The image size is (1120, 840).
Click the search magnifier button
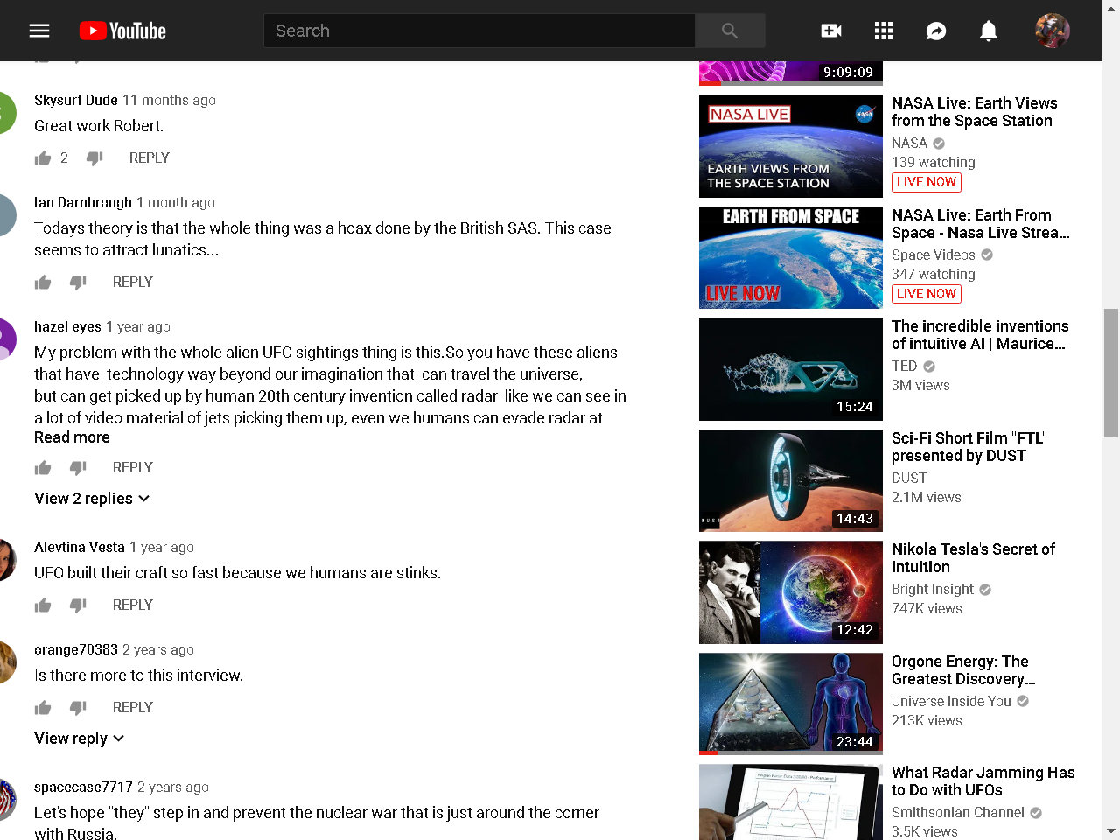click(730, 31)
